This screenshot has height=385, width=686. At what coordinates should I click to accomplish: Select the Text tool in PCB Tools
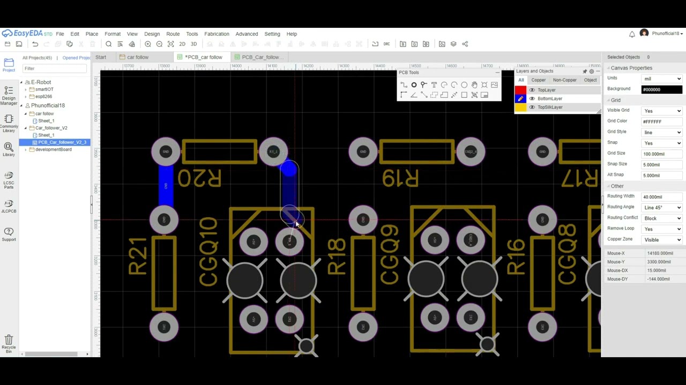click(434, 84)
